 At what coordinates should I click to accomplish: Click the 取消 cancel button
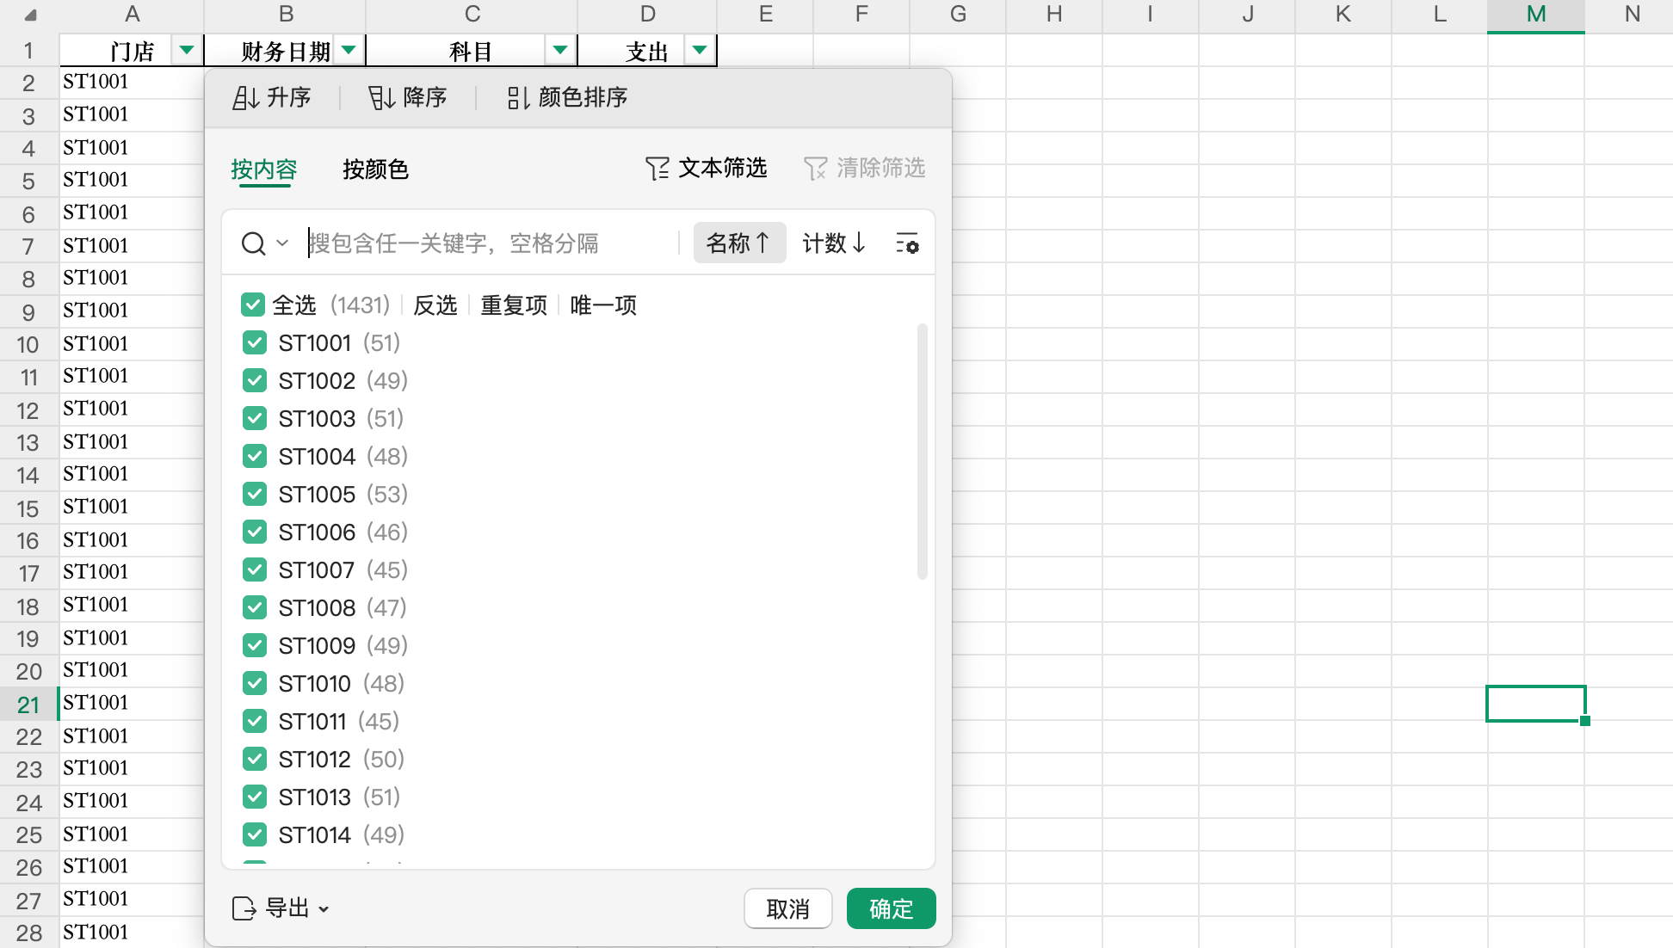pyautogui.click(x=787, y=908)
